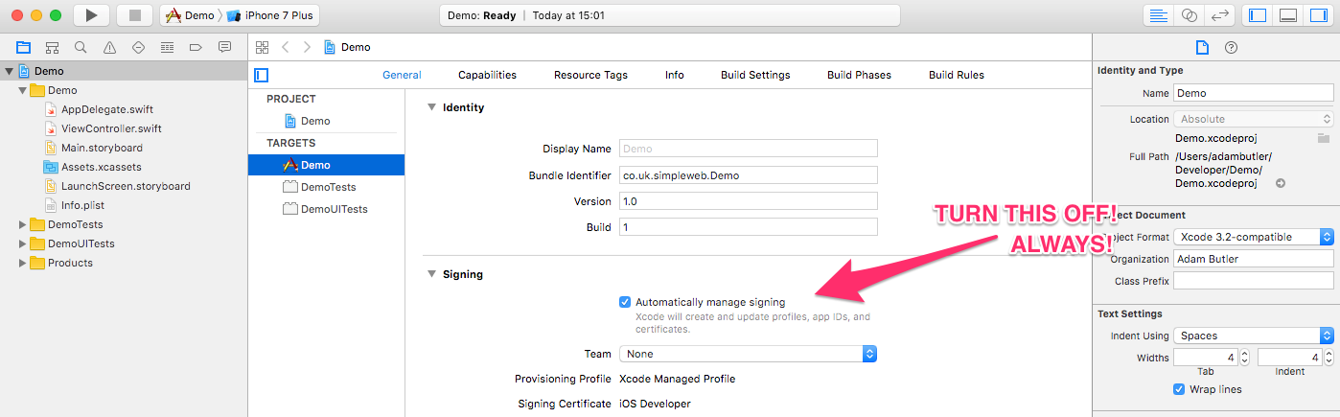The height and width of the screenshot is (417, 1340).
Task: Click the Bundle Identifier field
Action: pyautogui.click(x=749, y=175)
